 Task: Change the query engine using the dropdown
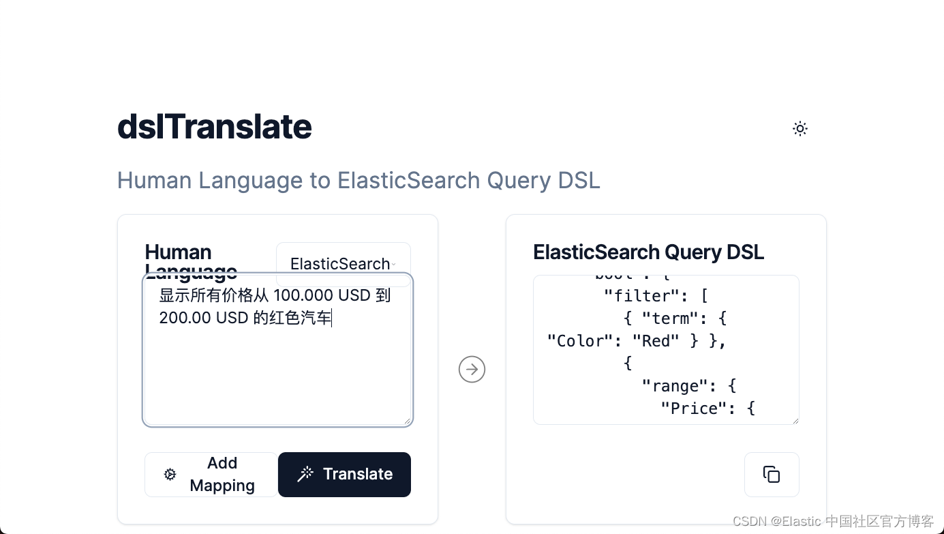point(343,264)
